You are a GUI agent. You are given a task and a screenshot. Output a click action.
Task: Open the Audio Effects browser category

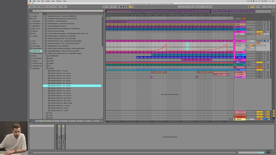point(36,24)
